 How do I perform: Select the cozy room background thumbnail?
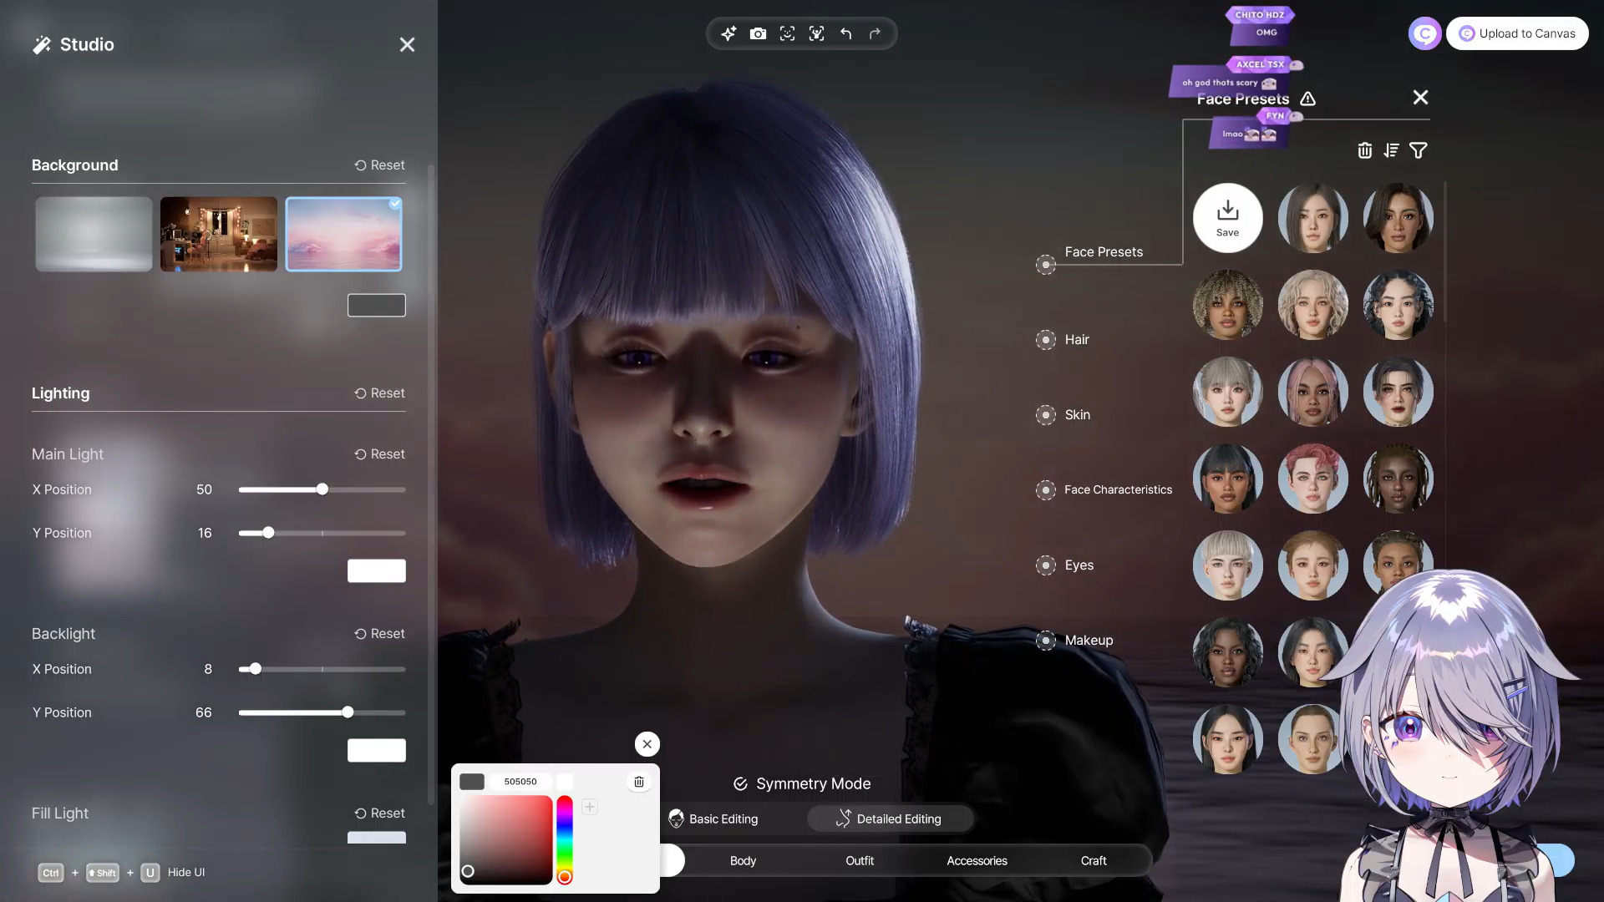tap(219, 234)
